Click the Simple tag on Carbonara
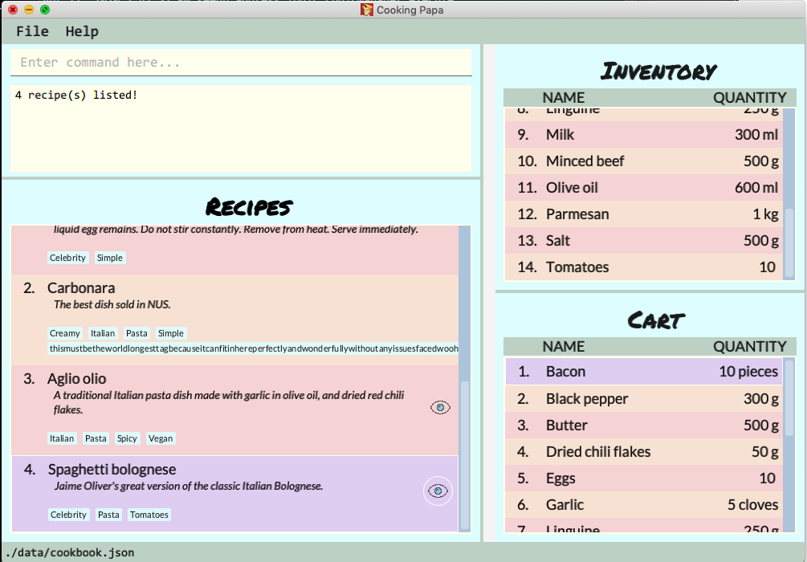This screenshot has width=807, height=562. [x=171, y=333]
